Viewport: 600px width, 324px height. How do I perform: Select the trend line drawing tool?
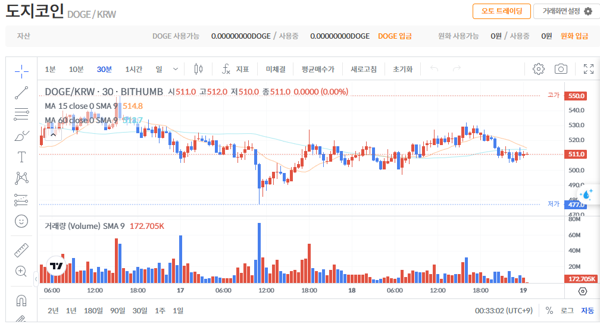pos(21,93)
